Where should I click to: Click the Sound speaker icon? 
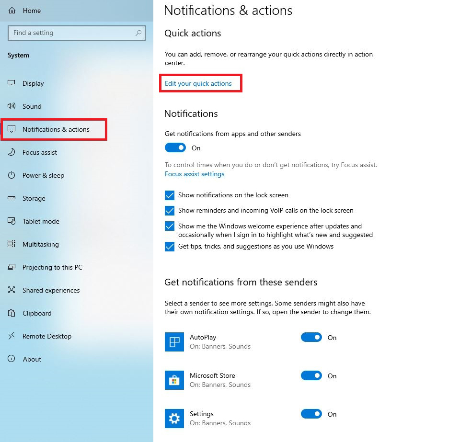pos(12,106)
